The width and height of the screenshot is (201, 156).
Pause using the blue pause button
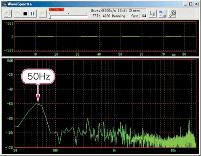click(33, 13)
